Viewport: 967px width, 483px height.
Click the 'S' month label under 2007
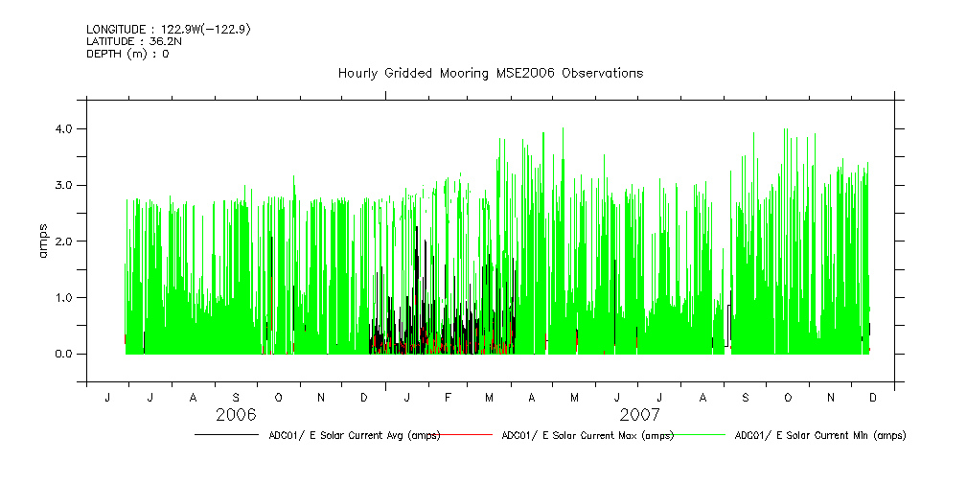[746, 397]
